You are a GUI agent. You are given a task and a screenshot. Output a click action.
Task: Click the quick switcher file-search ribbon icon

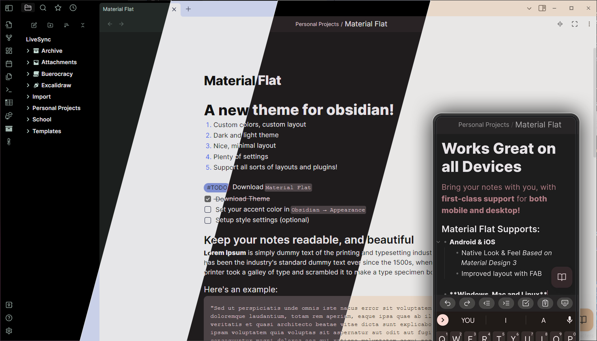click(x=9, y=25)
